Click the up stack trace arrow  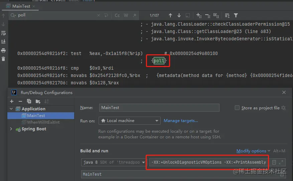point(3,16)
